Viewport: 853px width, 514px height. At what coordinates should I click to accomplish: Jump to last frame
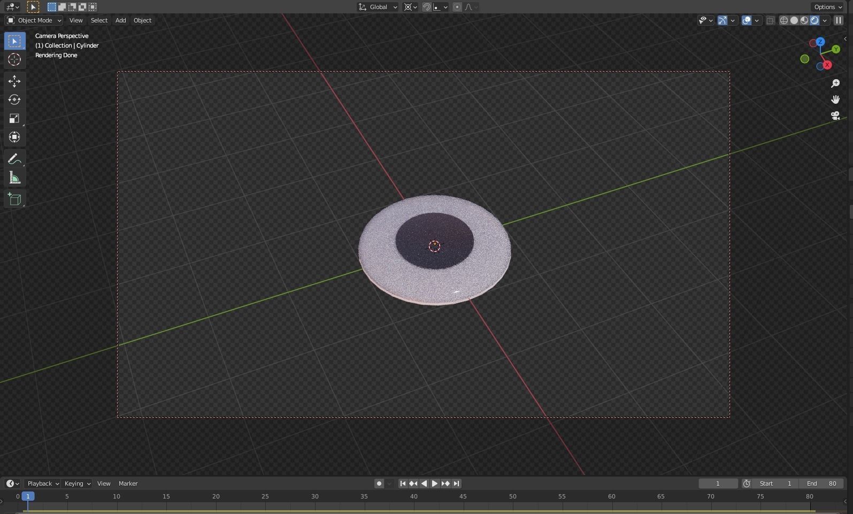point(456,484)
